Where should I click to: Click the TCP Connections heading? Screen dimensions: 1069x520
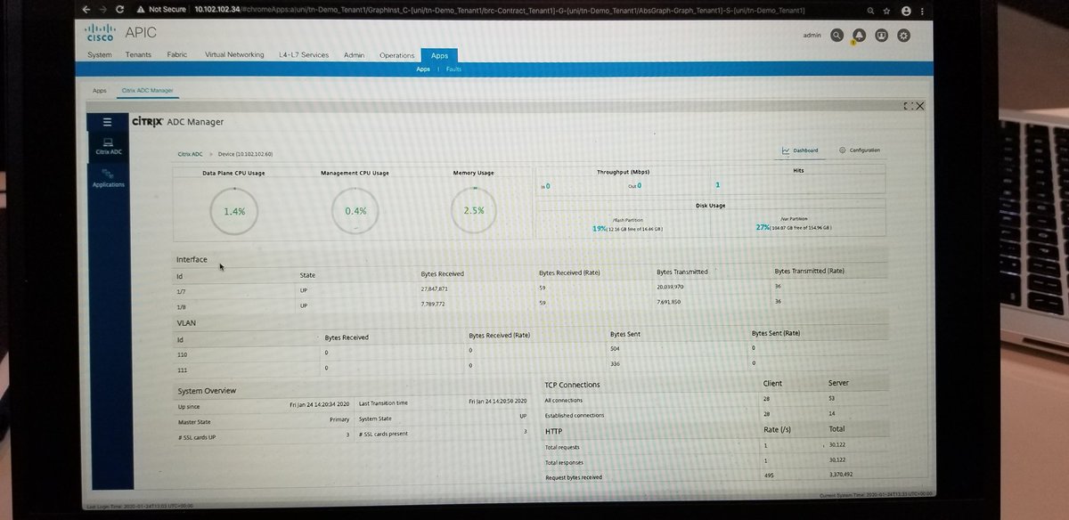(x=572, y=385)
